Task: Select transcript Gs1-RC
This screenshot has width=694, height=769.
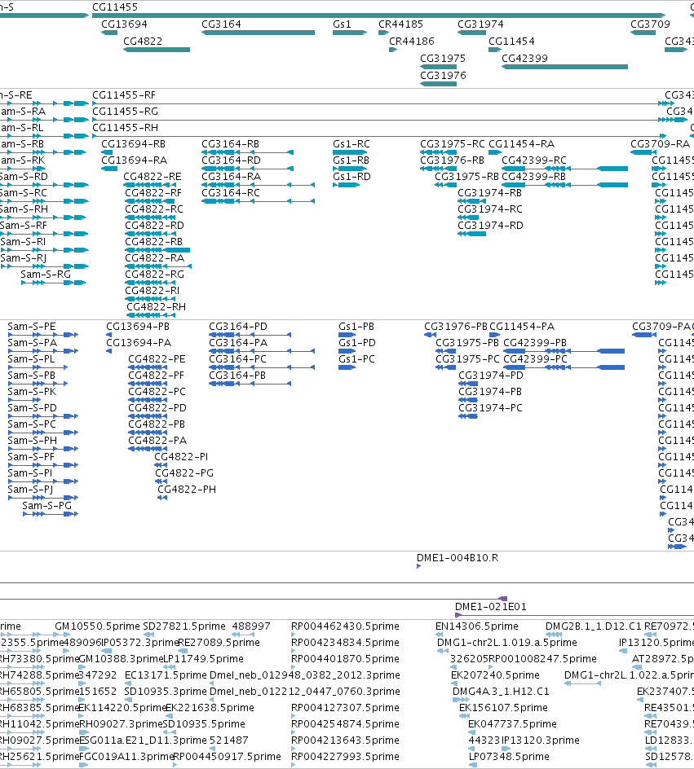Action: coord(351,143)
